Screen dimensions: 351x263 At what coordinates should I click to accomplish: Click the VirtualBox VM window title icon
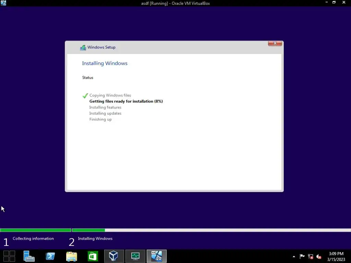coord(3,3)
